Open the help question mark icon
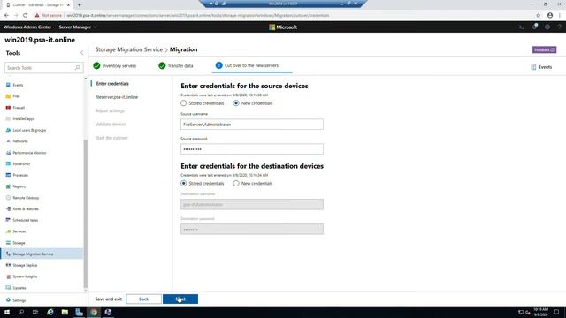566x318 pixels. pyautogui.click(x=560, y=27)
